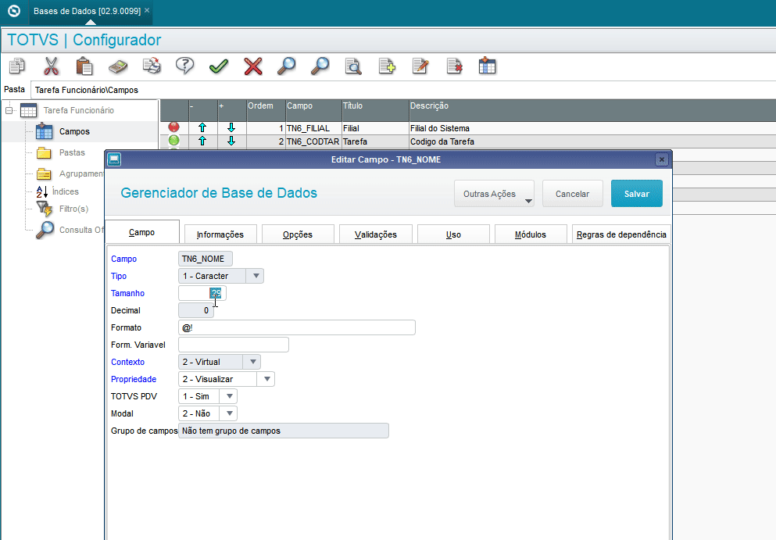
Task: Switch to Campo tab
Action: 142,232
